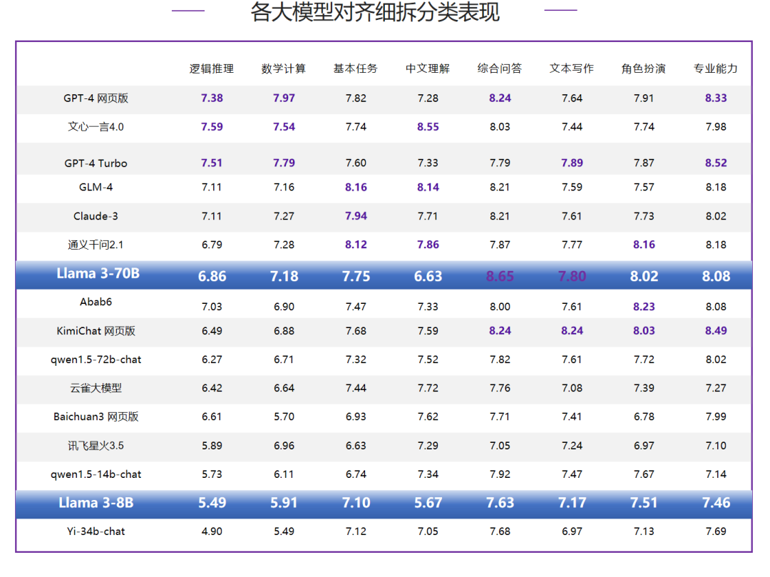Select Claude-3 数学计算 score 7.27

[284, 216]
